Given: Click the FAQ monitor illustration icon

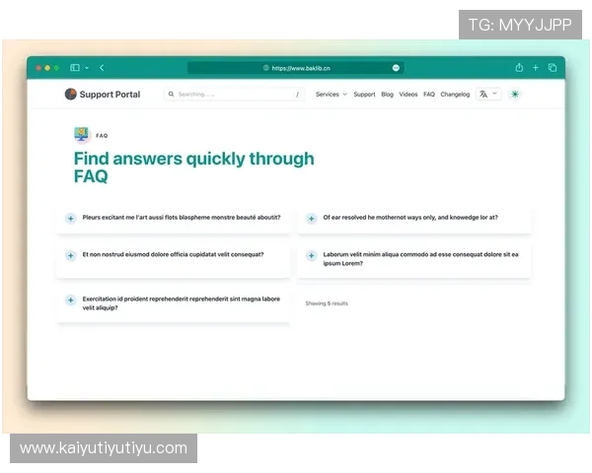Looking at the screenshot, I should (82, 135).
